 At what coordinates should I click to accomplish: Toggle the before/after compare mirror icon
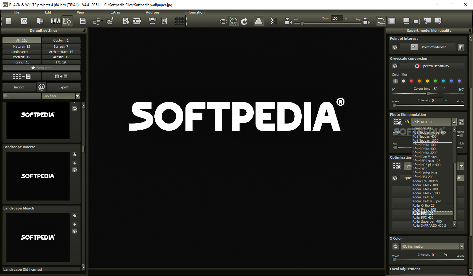point(259,21)
